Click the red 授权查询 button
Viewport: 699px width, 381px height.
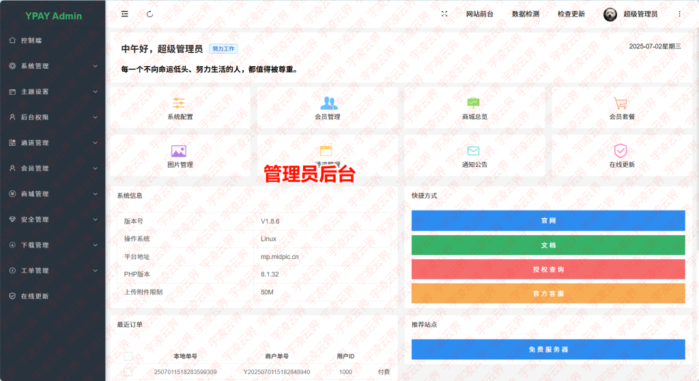point(548,269)
